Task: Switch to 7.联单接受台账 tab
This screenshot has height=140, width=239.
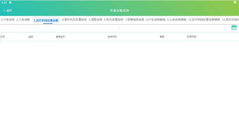Action: tap(135, 20)
